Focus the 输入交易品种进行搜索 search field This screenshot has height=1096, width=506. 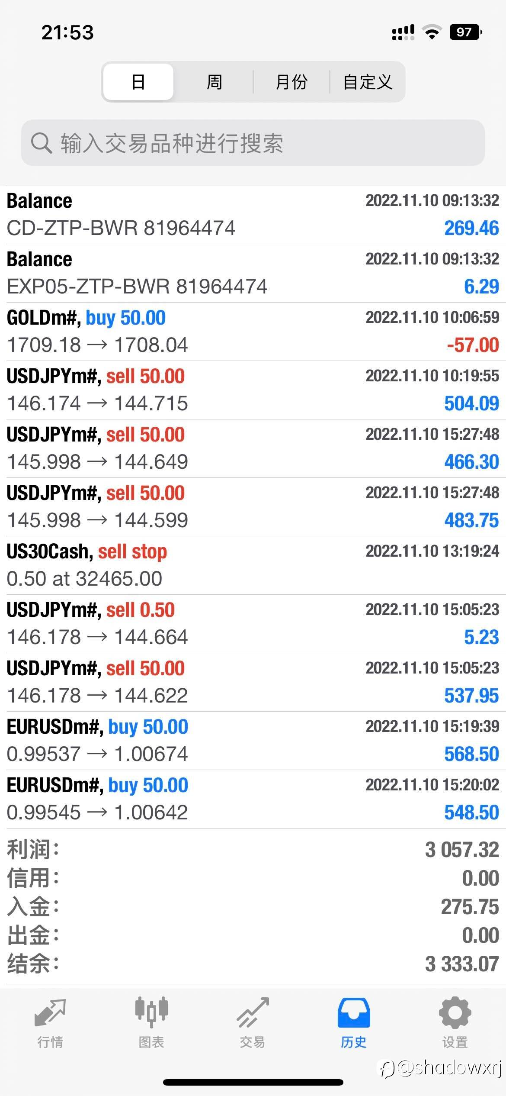253,143
